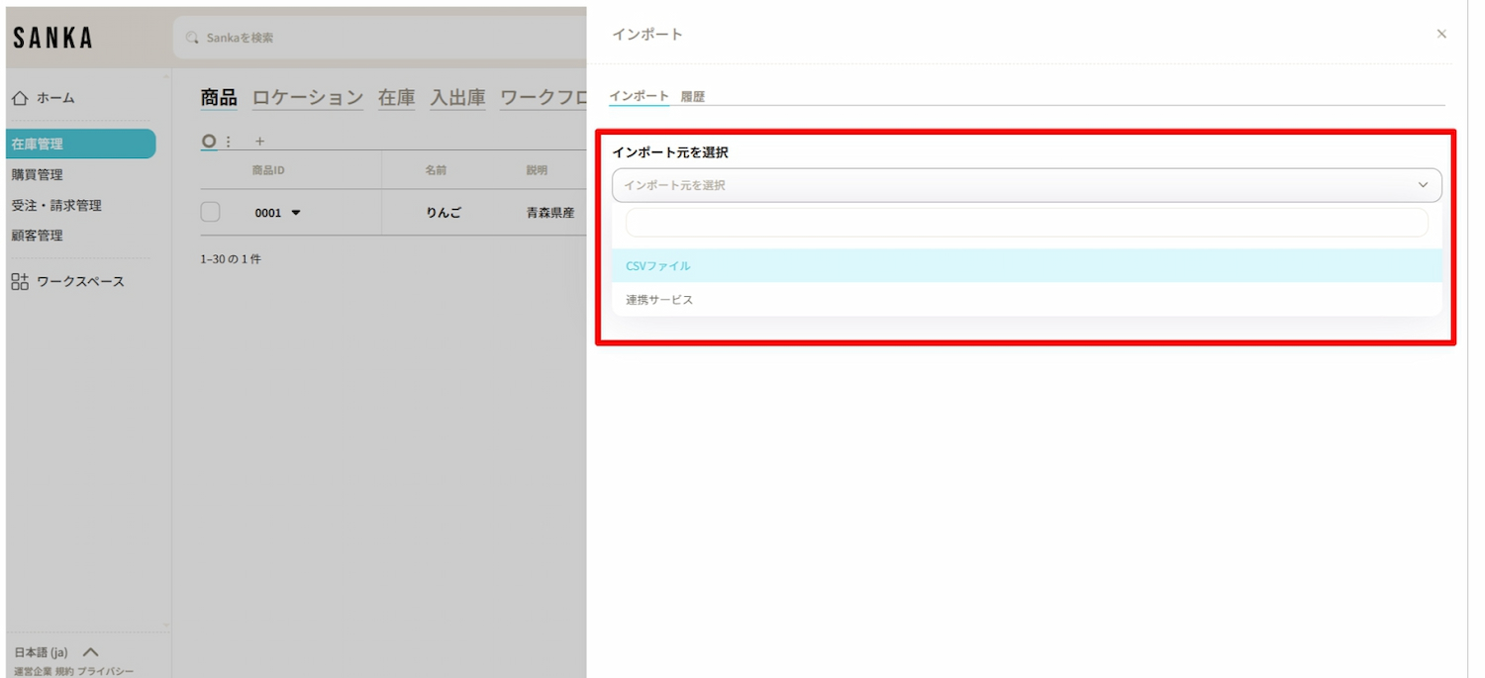Viewport: 1485px width, 678px height.
Task: Switch to the 履歴 tab
Action: point(692,97)
